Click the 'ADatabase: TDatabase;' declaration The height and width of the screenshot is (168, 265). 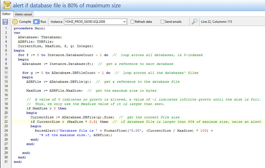[x=40, y=37]
